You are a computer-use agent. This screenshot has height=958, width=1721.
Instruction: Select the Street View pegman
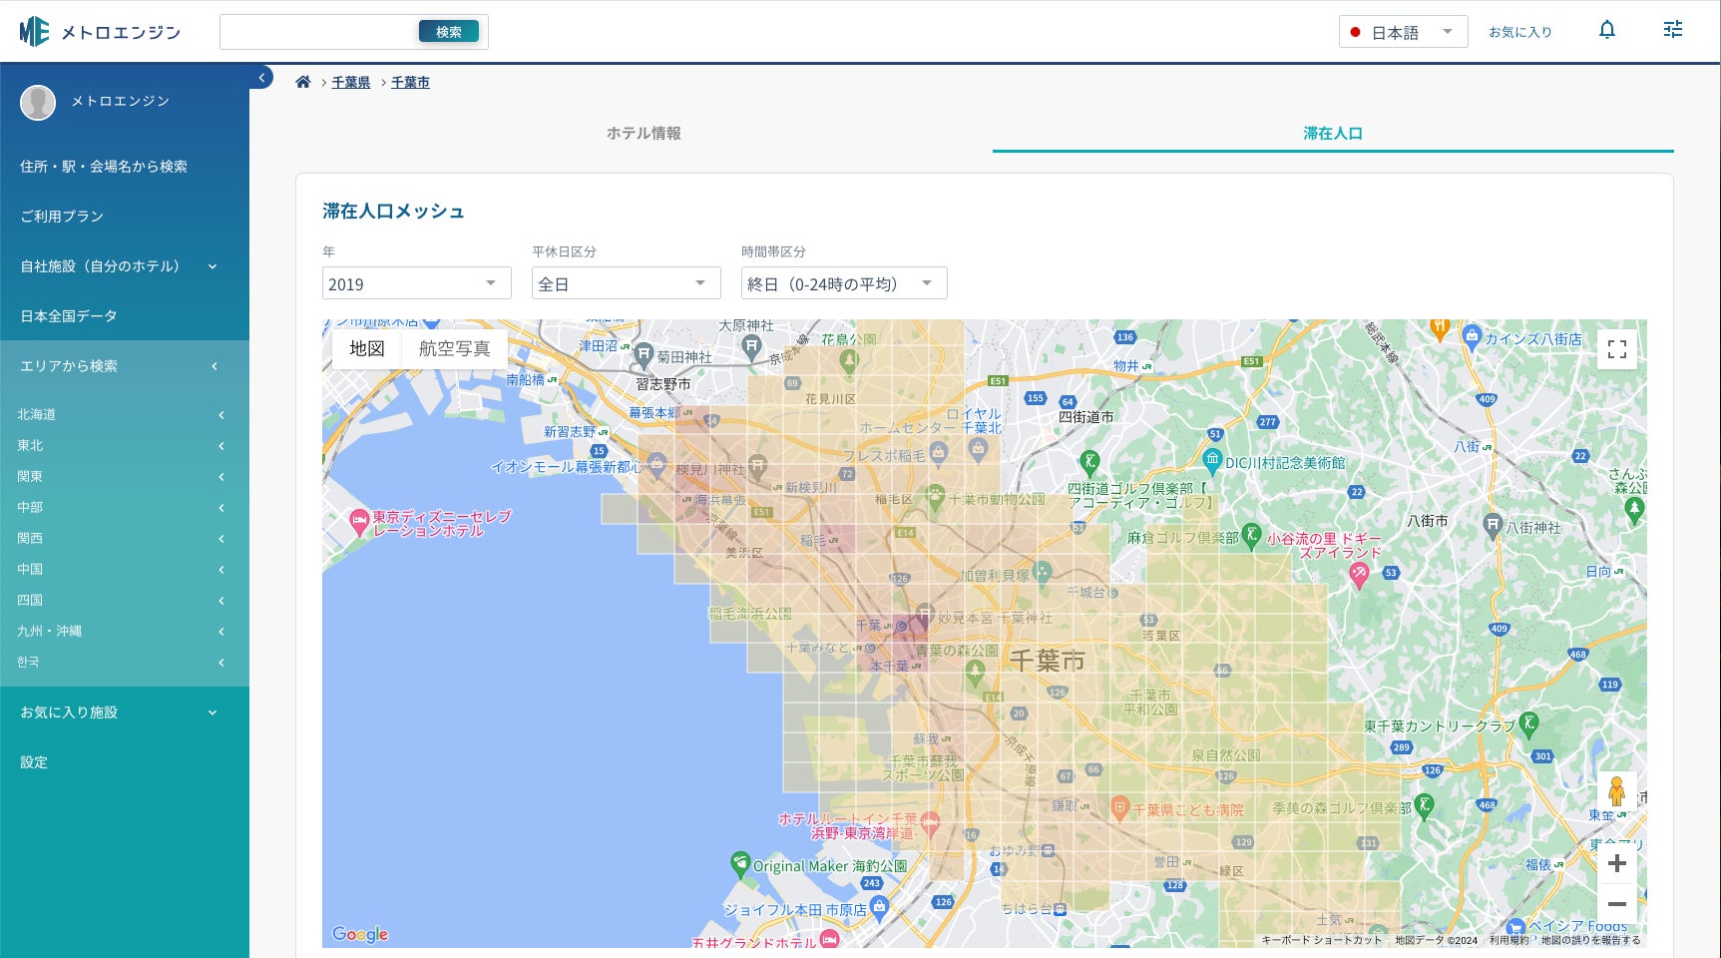(x=1617, y=792)
